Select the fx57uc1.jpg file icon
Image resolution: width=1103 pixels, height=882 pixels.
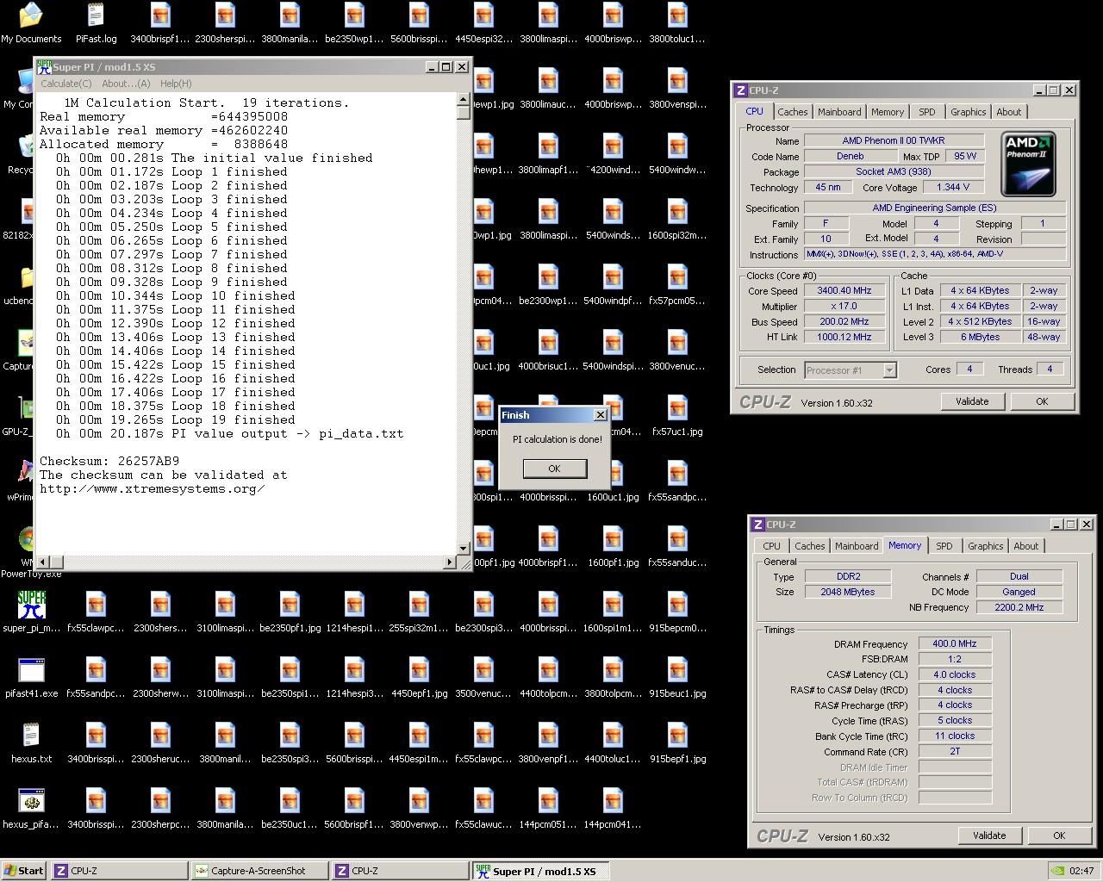[677, 408]
